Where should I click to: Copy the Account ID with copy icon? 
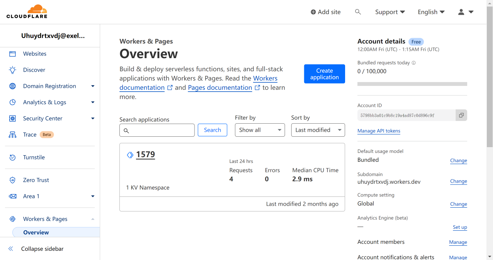(461, 115)
